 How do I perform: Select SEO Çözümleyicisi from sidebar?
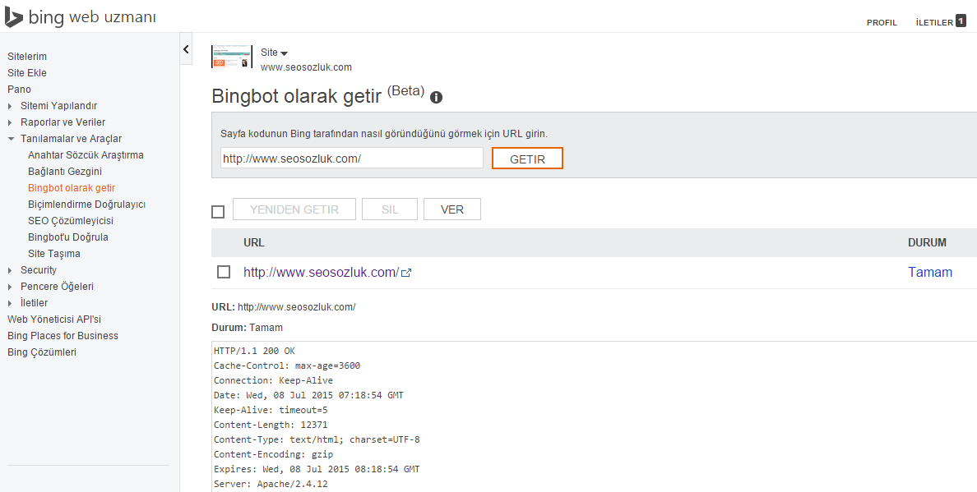[71, 221]
